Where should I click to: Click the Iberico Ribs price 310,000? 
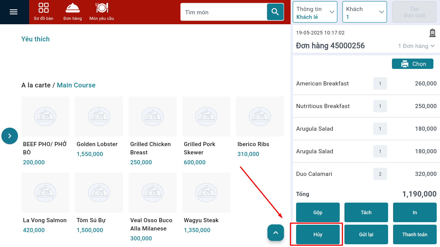pyautogui.click(x=248, y=154)
